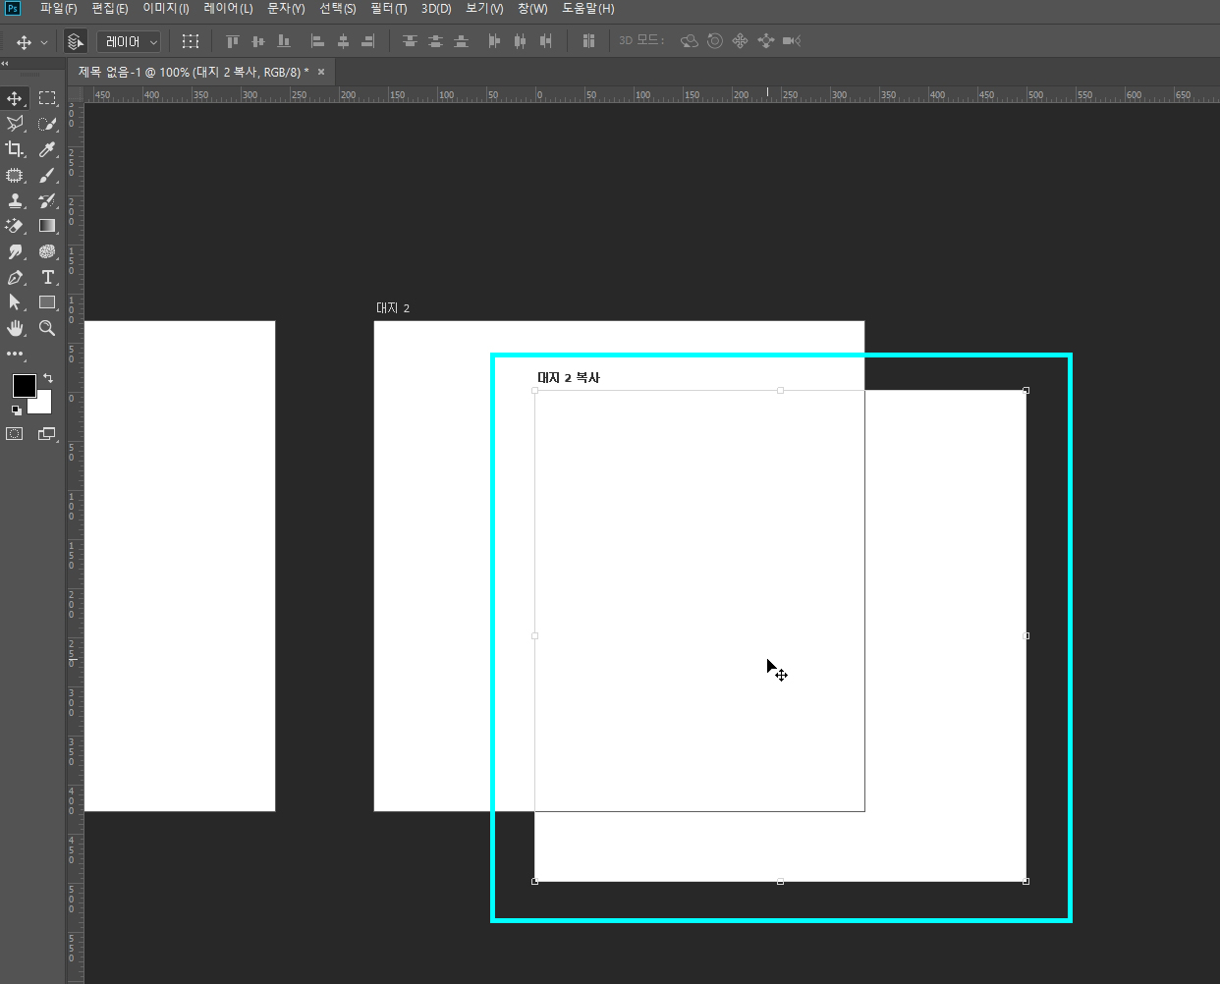Viewport: 1220px width, 984px height.
Task: Select the Zoom magnifier tool
Action: pos(47,328)
